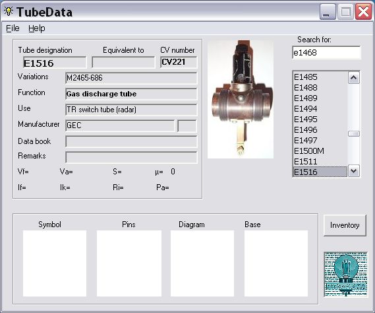Click the disabled maximize button
Image resolution: width=375 pixels, height=313 pixels.
point(345,12)
